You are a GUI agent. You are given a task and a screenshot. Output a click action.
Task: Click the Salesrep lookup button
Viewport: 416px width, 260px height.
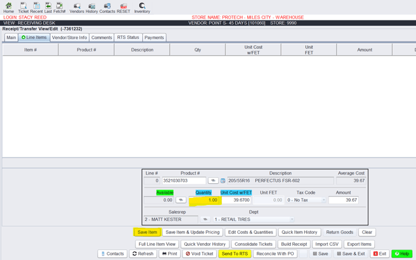(205, 219)
